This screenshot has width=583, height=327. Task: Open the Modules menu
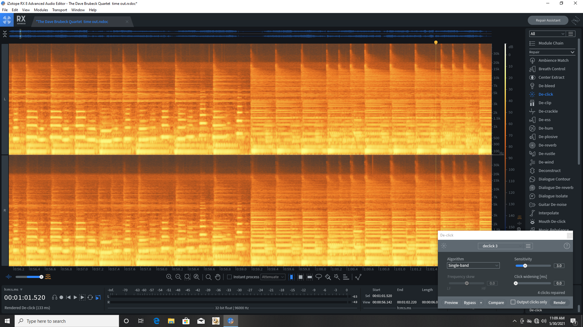41,10
